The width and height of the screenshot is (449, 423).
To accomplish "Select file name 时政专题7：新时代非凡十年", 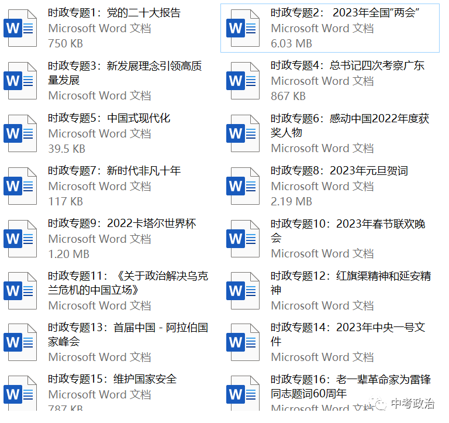I will 114,171.
